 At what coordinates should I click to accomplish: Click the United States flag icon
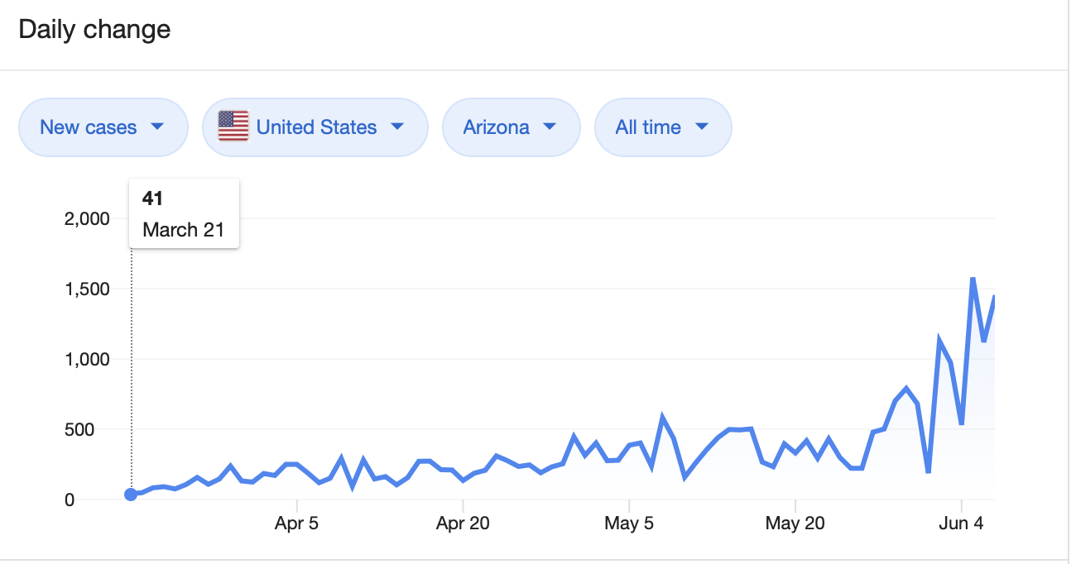pyautogui.click(x=233, y=127)
